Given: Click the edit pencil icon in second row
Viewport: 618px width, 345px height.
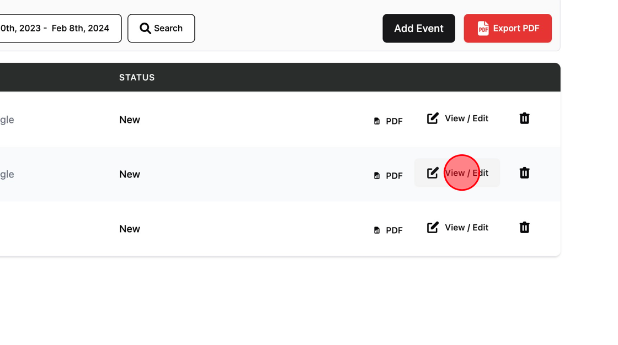Looking at the screenshot, I should [x=433, y=173].
